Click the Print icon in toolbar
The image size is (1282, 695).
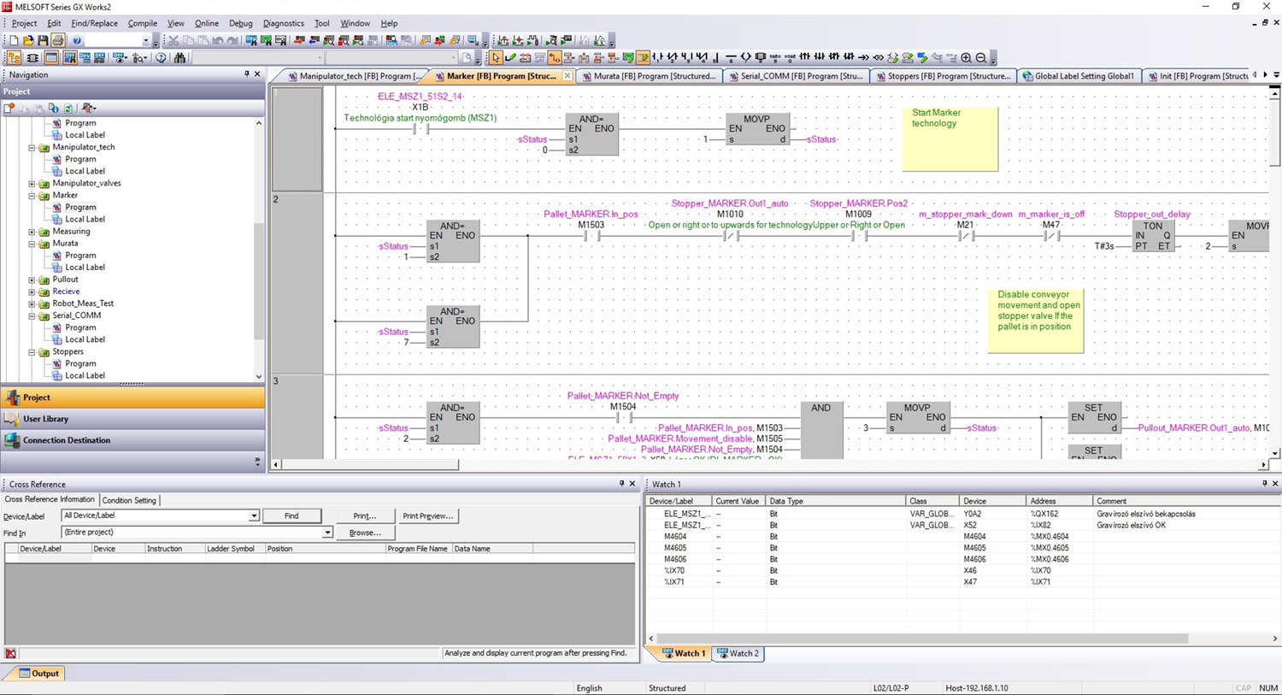coord(58,40)
